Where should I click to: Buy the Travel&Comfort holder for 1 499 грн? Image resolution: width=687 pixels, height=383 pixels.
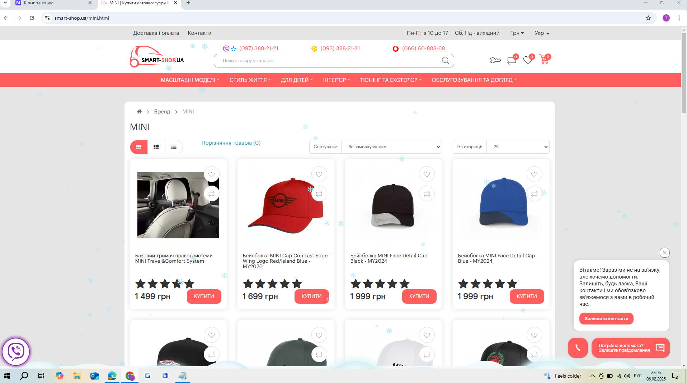204,296
